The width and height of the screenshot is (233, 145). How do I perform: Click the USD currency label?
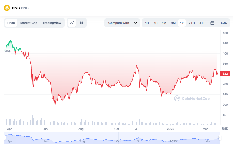pyautogui.click(x=225, y=128)
